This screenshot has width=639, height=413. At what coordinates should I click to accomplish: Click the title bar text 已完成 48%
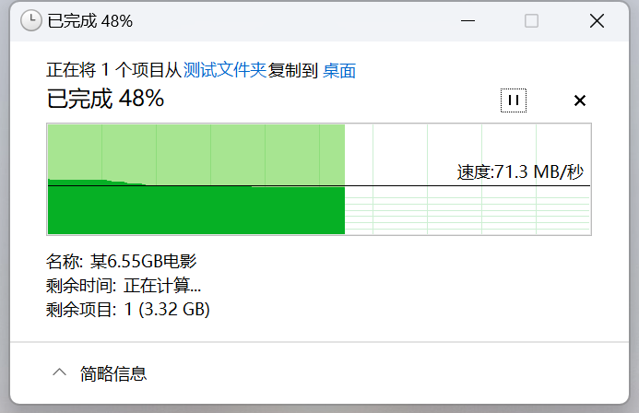(89, 21)
